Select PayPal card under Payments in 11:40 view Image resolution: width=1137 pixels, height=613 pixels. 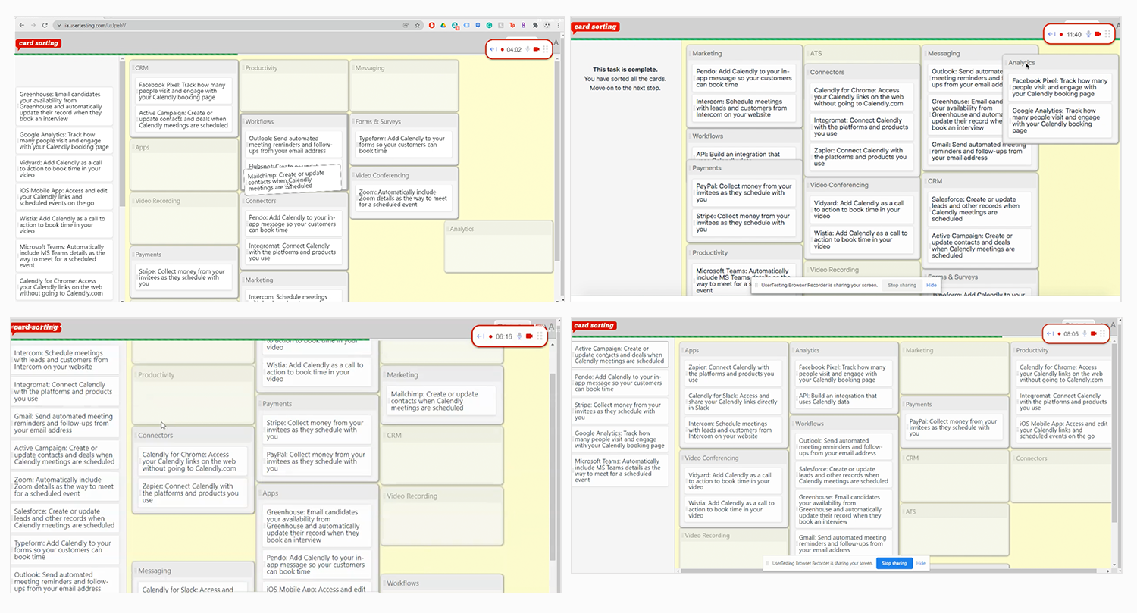click(744, 192)
